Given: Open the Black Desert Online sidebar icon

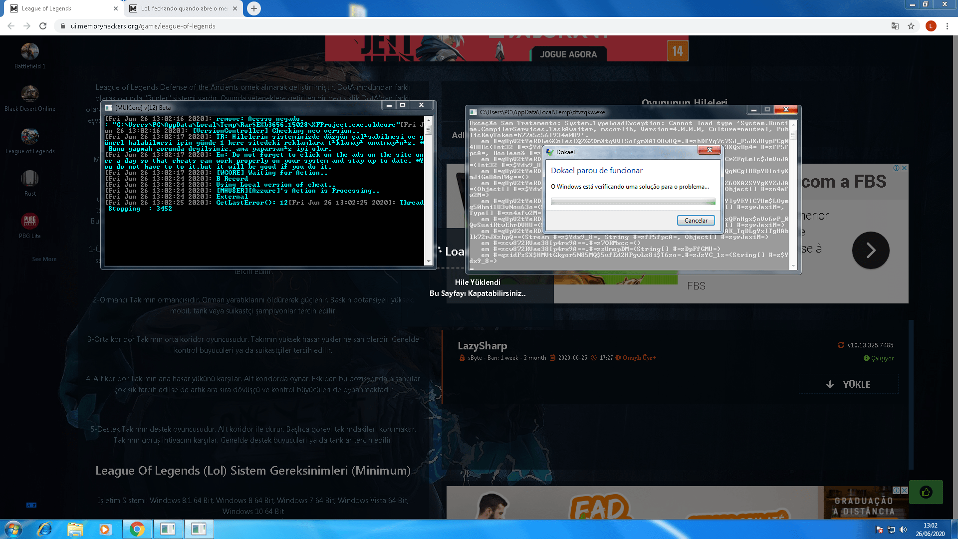Looking at the screenshot, I should tap(30, 93).
